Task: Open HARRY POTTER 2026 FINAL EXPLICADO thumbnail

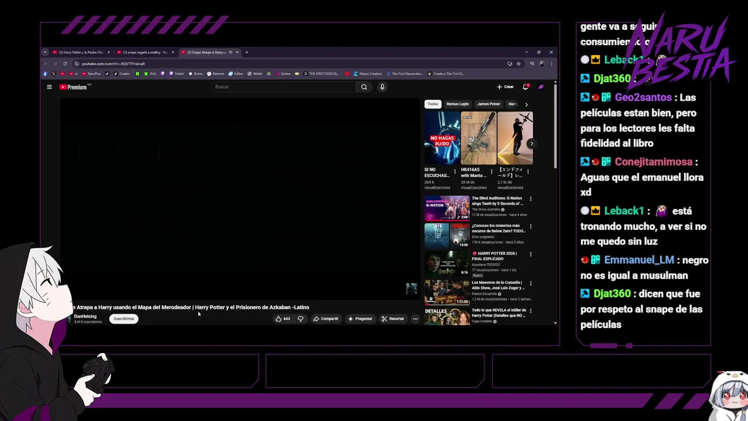Action: click(x=447, y=264)
